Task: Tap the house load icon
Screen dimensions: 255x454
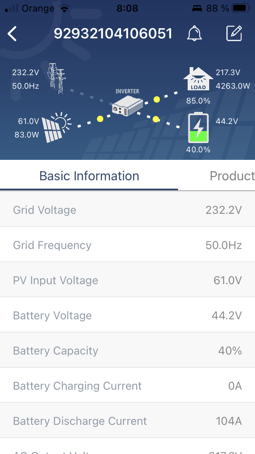Action: coord(198,79)
